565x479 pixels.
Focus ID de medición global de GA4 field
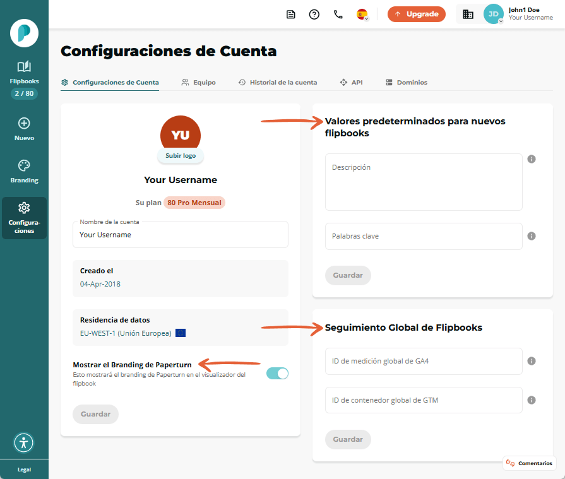click(x=424, y=361)
